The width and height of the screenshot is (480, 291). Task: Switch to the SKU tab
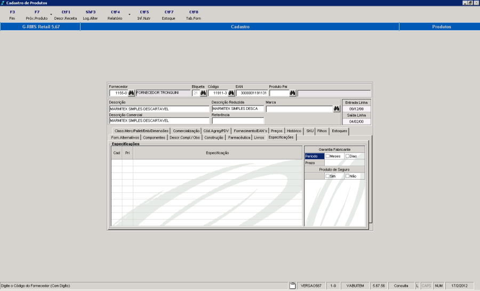310,131
